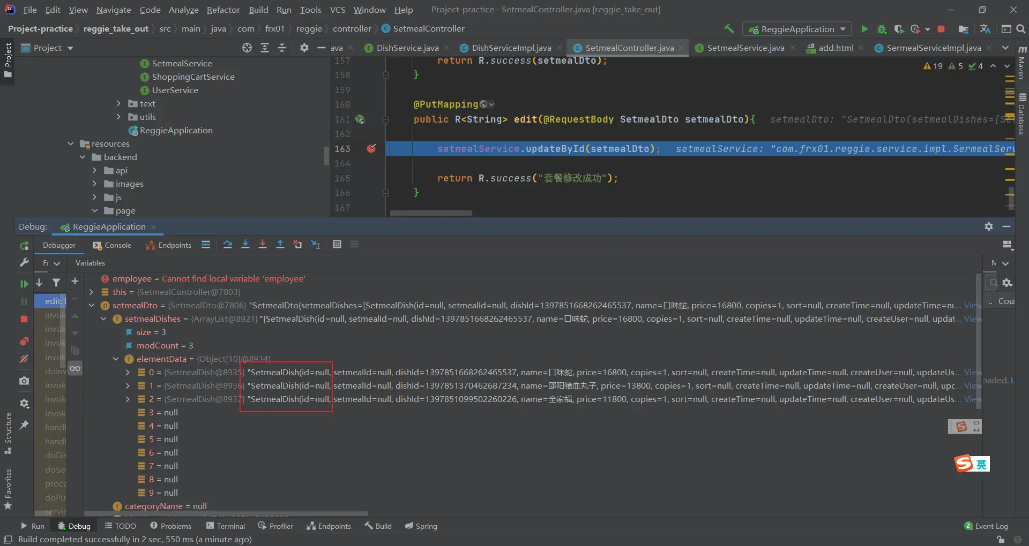Toggle breakpoint on line 163
The image size is (1029, 546).
tap(371, 148)
